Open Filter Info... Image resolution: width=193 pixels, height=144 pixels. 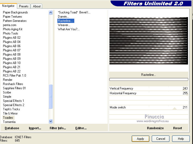pyautogui.click(x=58, y=128)
